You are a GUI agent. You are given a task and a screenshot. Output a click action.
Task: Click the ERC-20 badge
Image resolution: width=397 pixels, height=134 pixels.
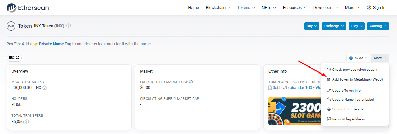coord(14,58)
